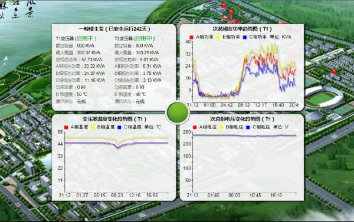Click the T2变压器 启用中 status label
Viewport: 354px width, 222px height.
click(x=135, y=38)
